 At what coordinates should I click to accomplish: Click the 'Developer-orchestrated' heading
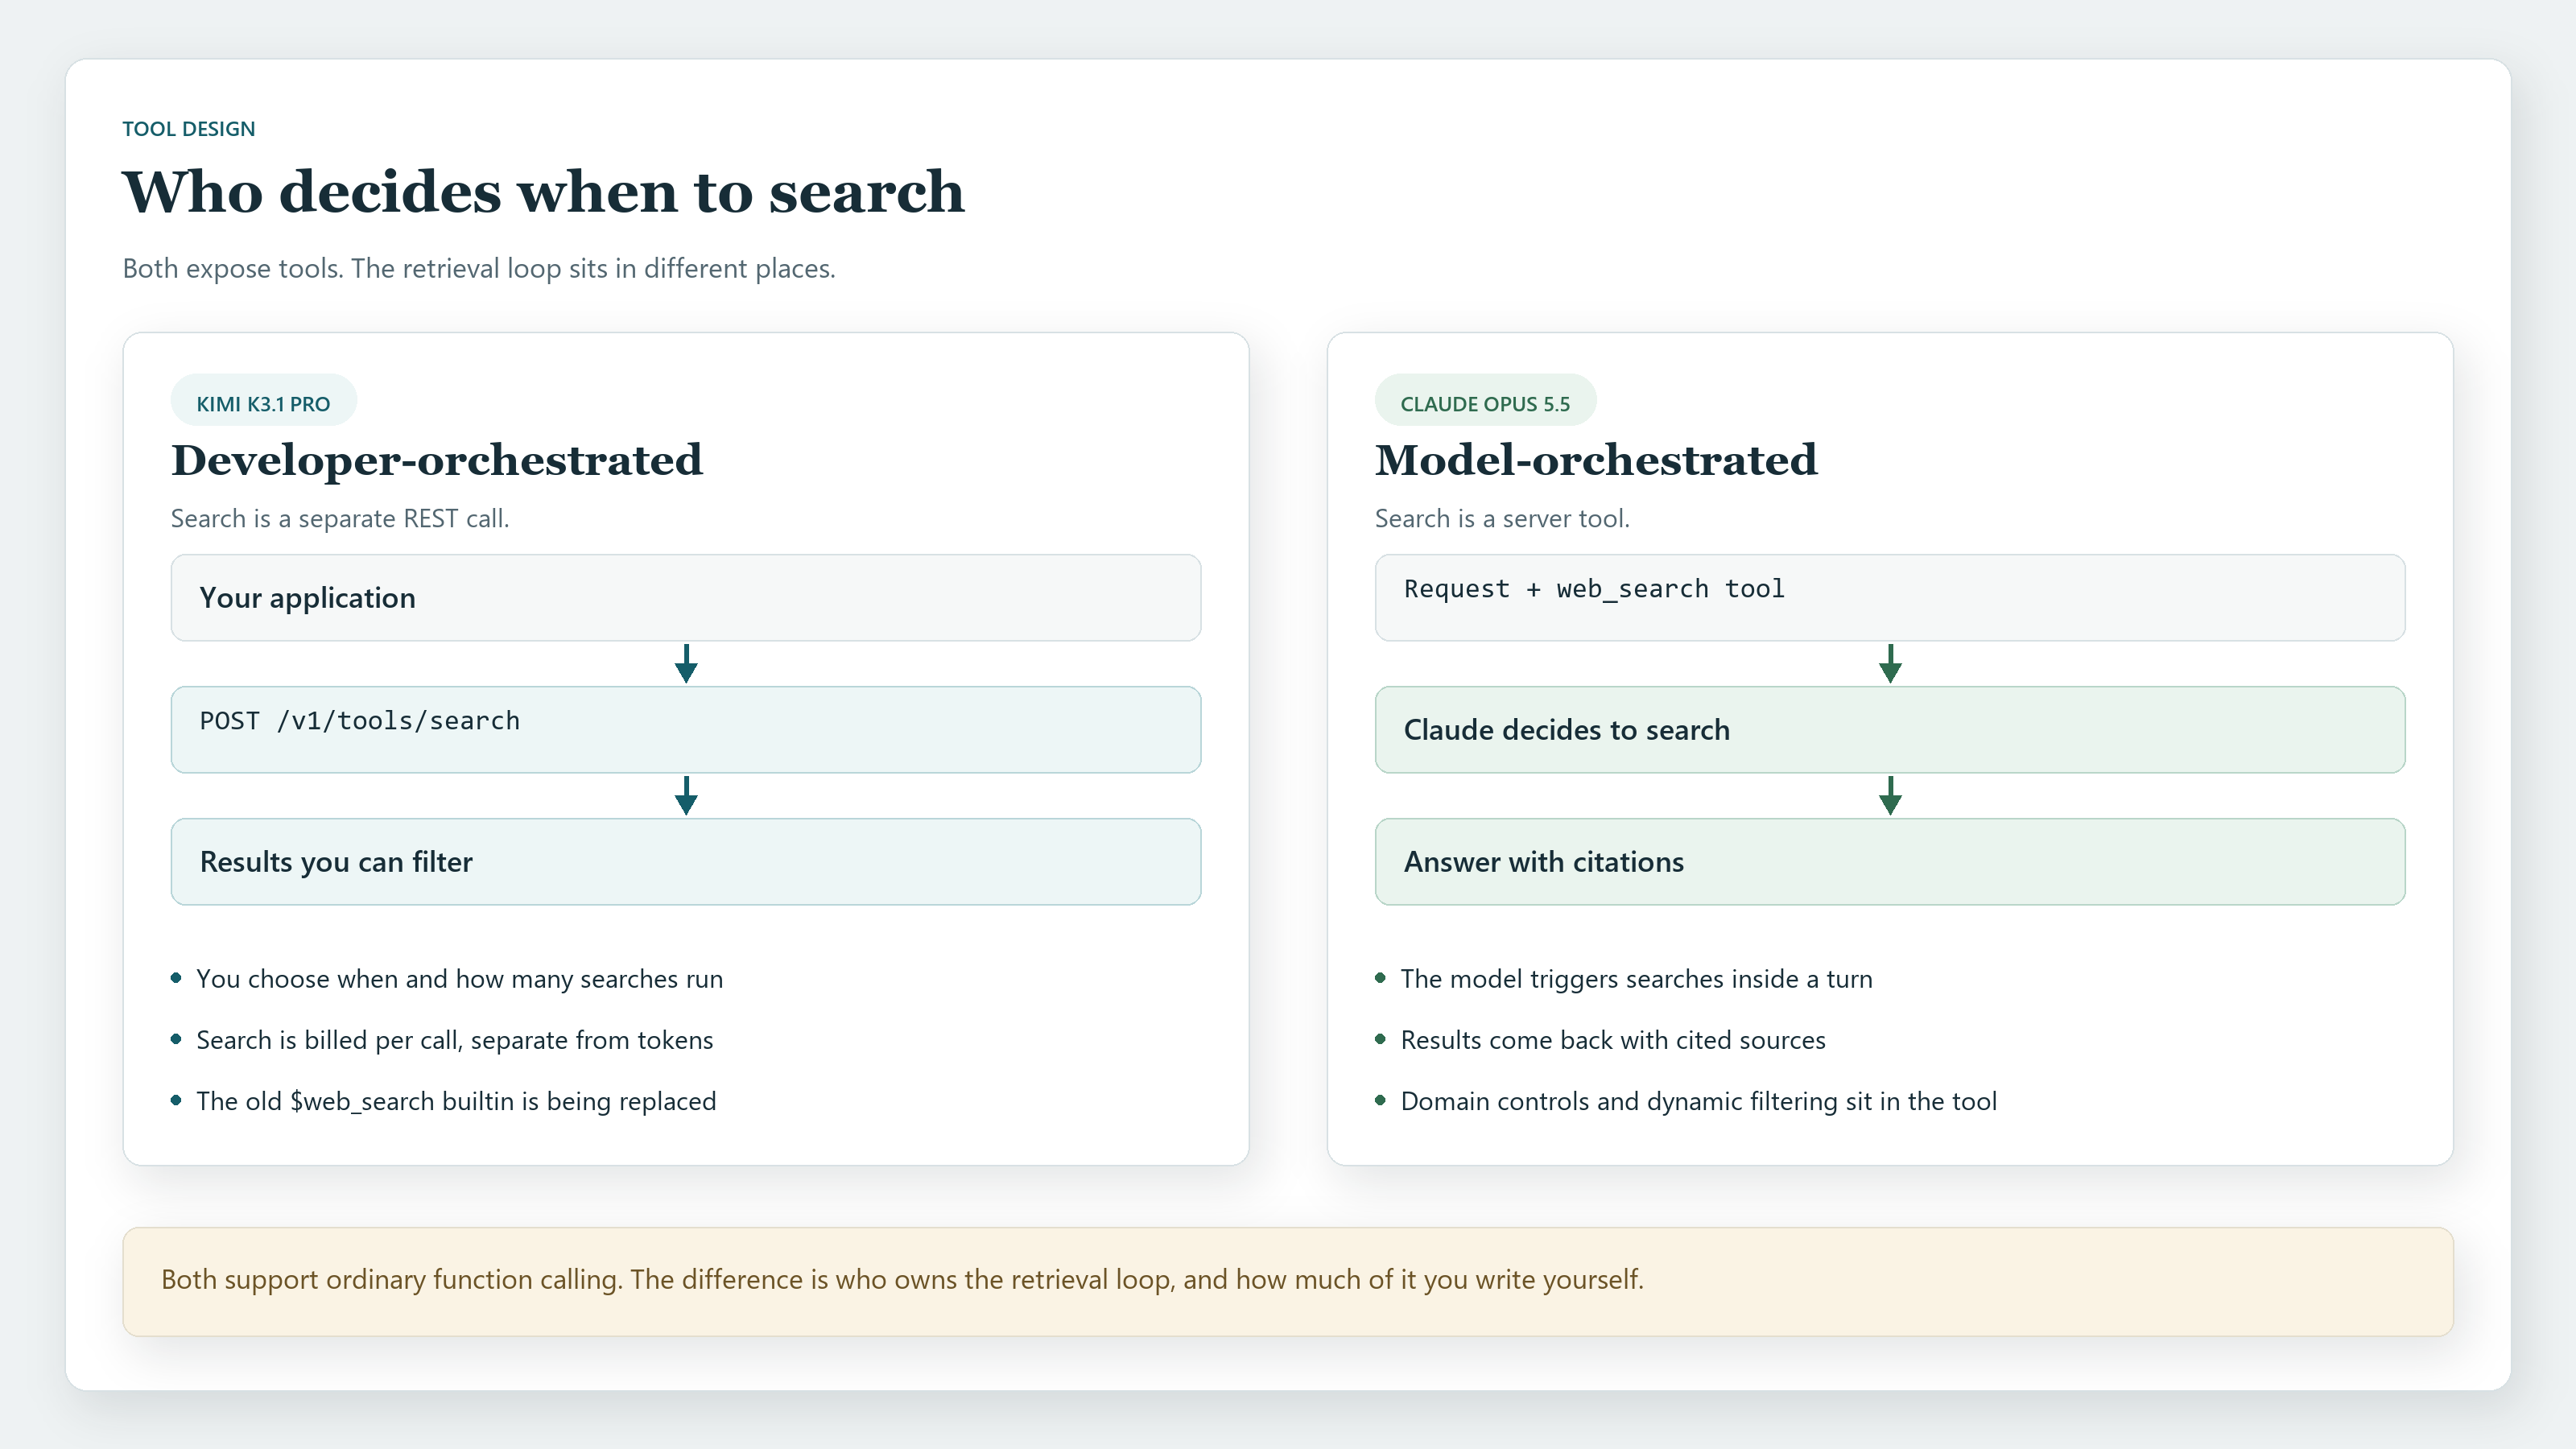click(x=436, y=461)
